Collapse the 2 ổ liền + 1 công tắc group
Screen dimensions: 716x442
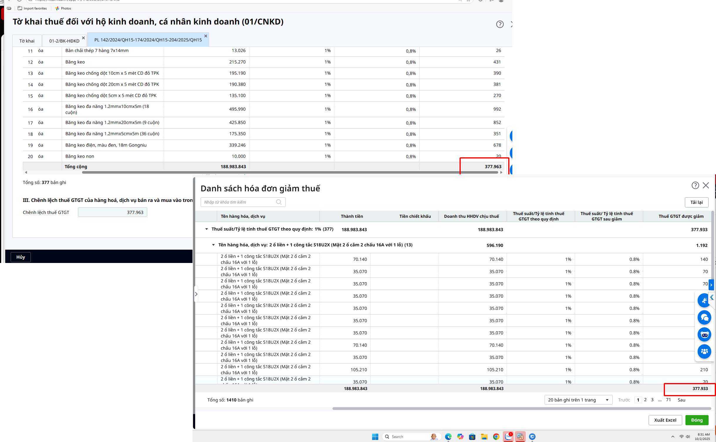pyautogui.click(x=213, y=245)
